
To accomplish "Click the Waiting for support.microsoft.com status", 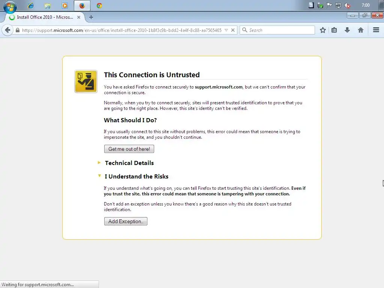I will (x=38, y=285).
